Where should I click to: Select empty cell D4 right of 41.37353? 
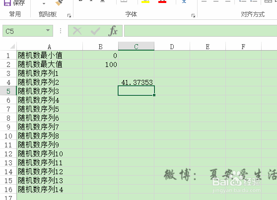(x=172, y=82)
